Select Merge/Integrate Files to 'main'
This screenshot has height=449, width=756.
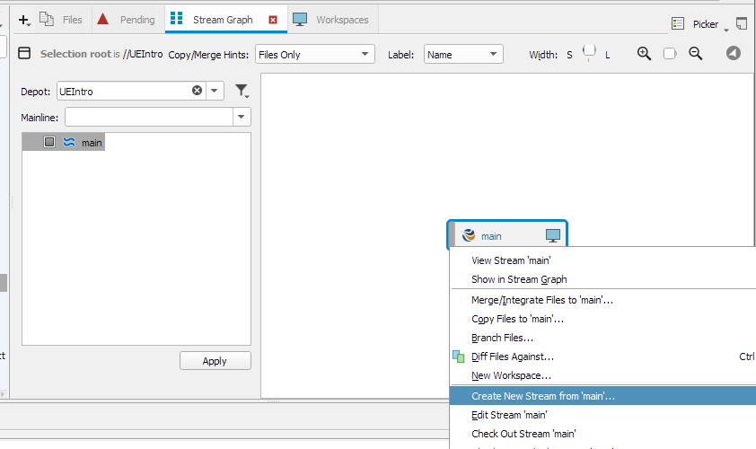[x=542, y=300]
